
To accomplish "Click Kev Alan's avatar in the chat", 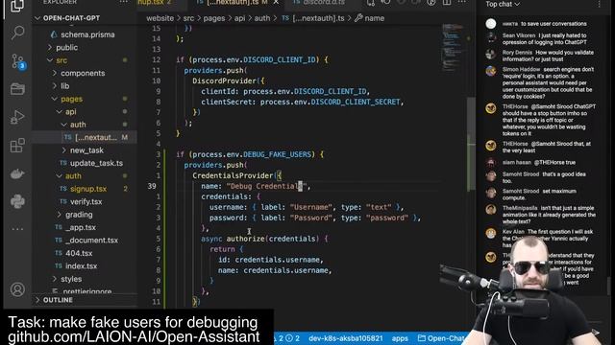I will 491,233.
